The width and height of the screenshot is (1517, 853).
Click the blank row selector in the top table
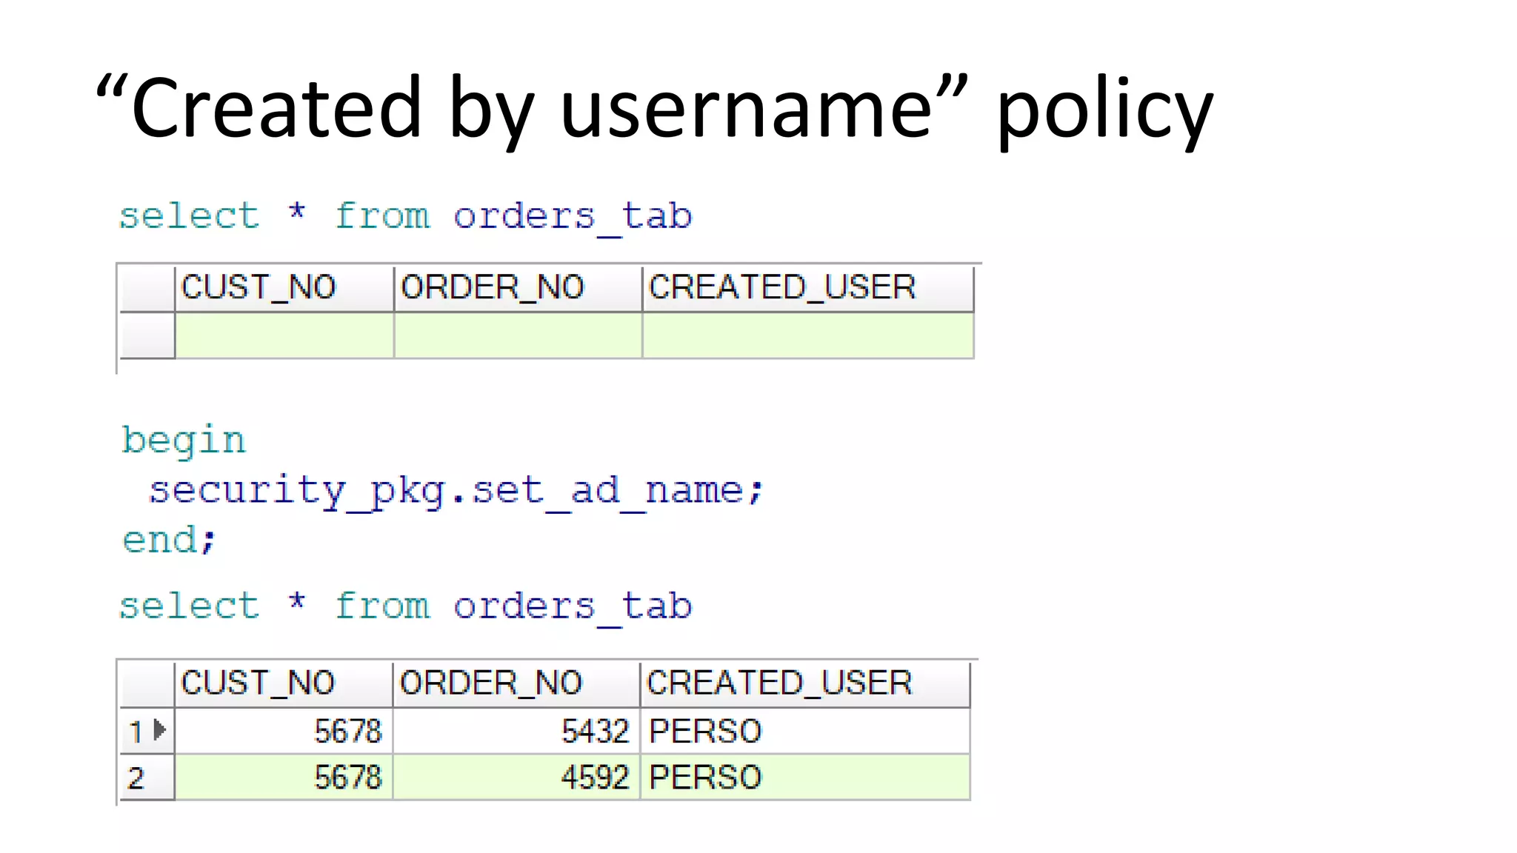pyautogui.click(x=147, y=335)
